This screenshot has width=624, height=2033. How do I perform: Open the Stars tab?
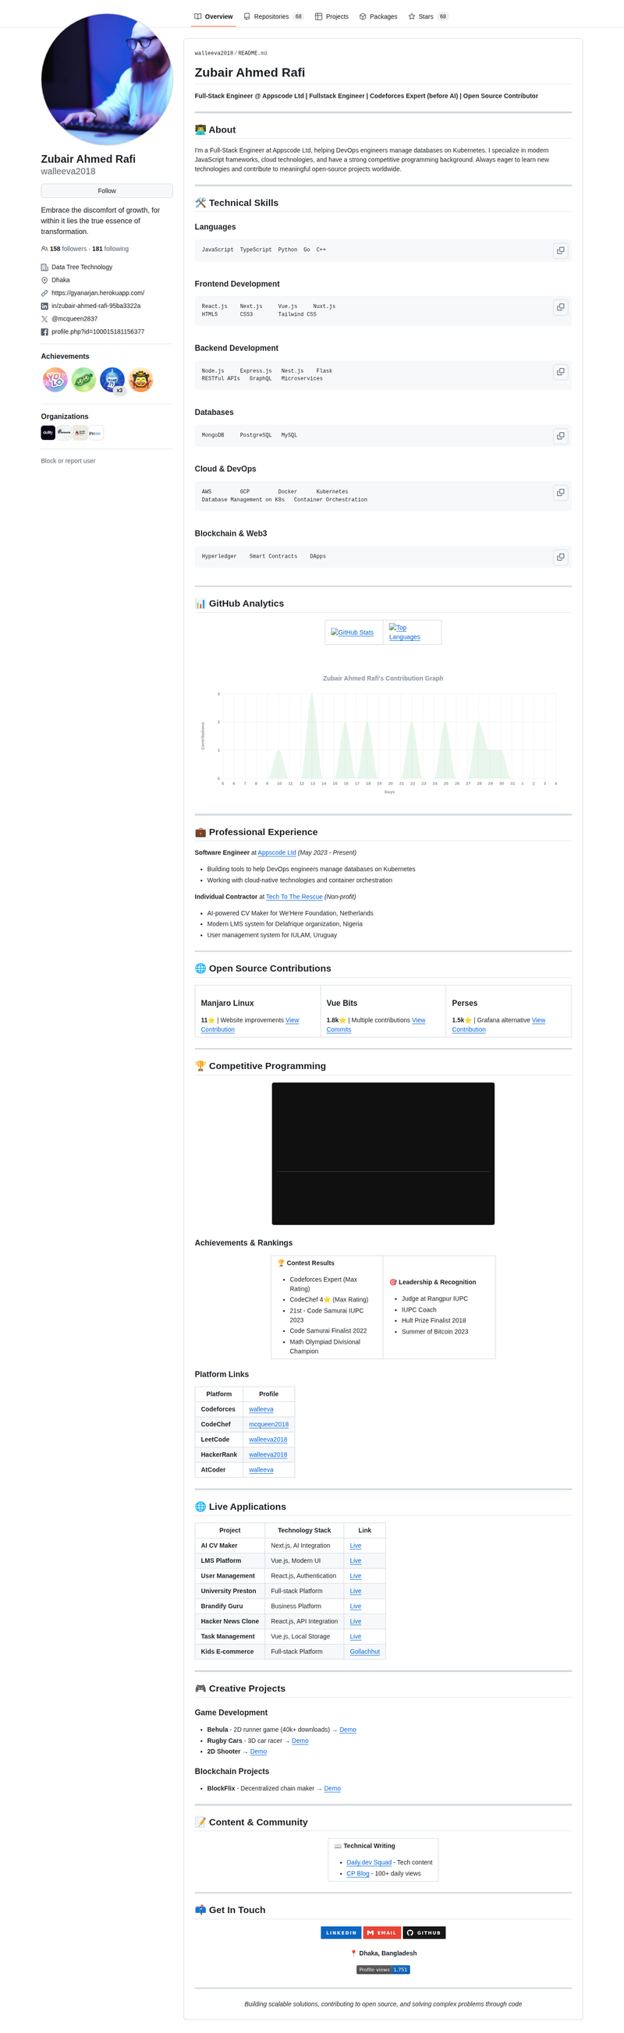click(x=428, y=16)
